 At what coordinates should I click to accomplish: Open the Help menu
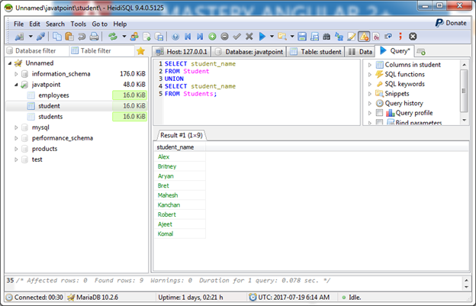120,24
